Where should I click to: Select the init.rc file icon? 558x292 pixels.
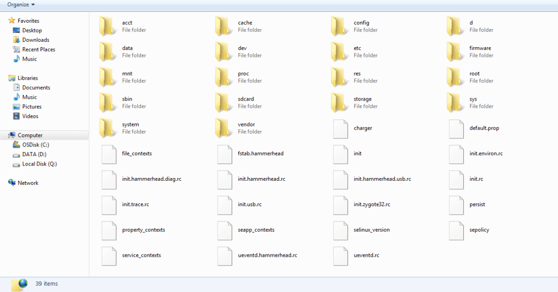(x=457, y=179)
